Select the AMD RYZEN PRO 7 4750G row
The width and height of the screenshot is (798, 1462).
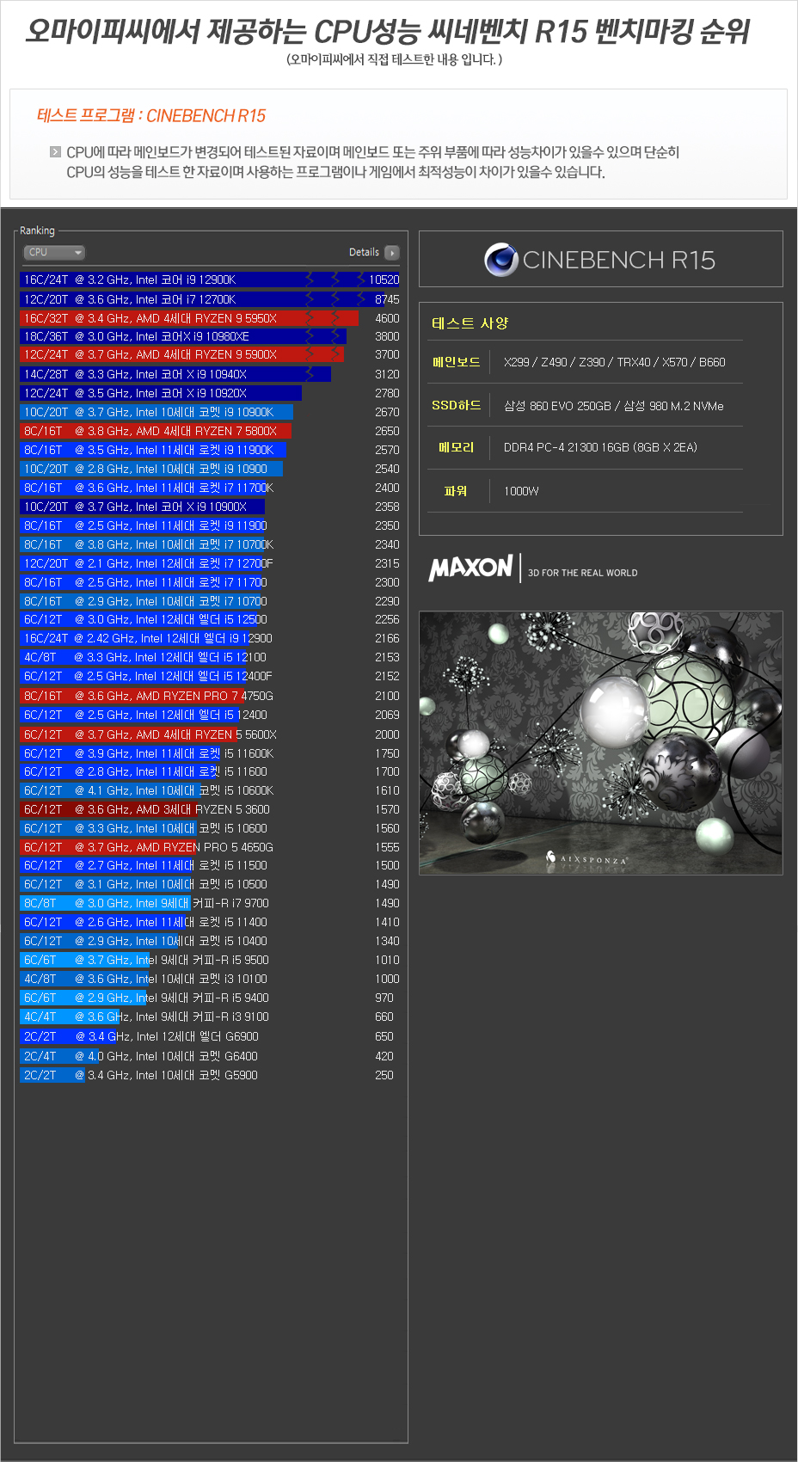[x=210, y=696]
